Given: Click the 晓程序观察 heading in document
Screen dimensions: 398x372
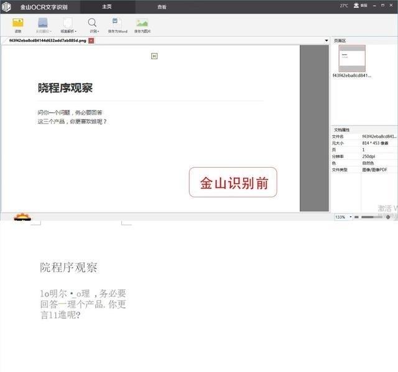Looking at the screenshot, I should (65, 88).
